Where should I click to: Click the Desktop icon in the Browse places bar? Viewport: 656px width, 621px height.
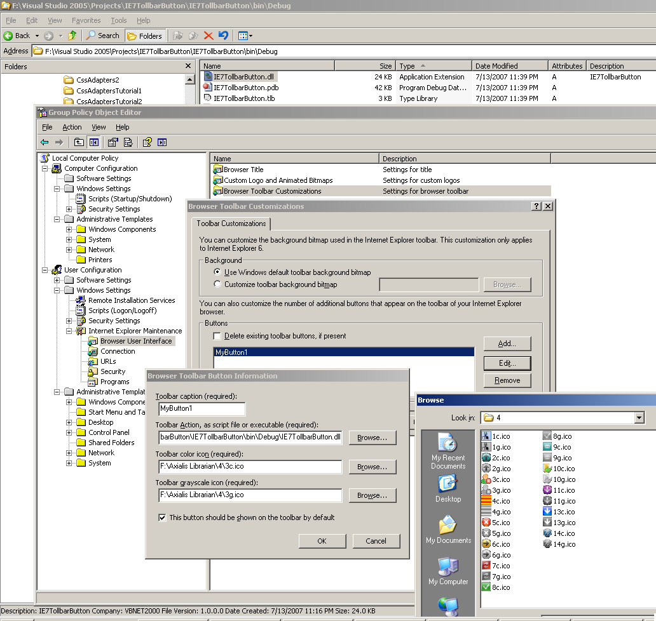coord(448,484)
